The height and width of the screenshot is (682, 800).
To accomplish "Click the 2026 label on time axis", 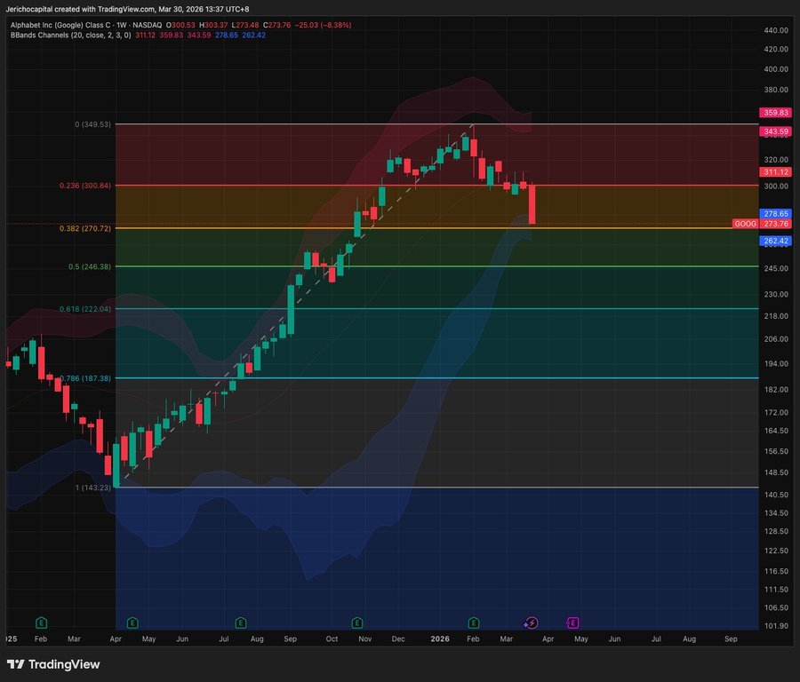I will click(x=438, y=638).
